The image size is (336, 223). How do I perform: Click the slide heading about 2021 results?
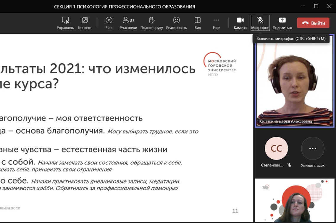click(98, 77)
